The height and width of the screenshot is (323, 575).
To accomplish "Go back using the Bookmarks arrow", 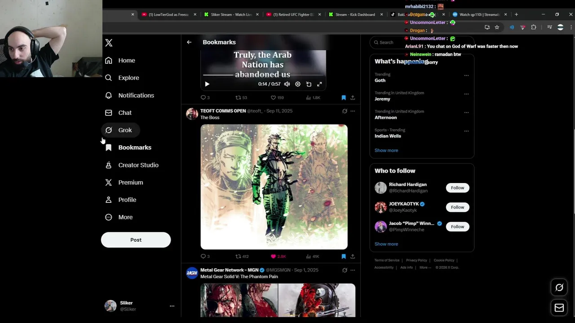I will click(189, 42).
